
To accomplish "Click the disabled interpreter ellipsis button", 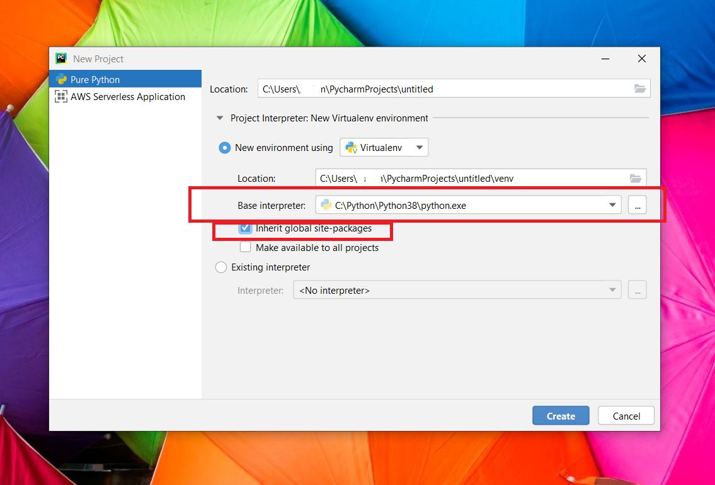I will click(x=637, y=290).
